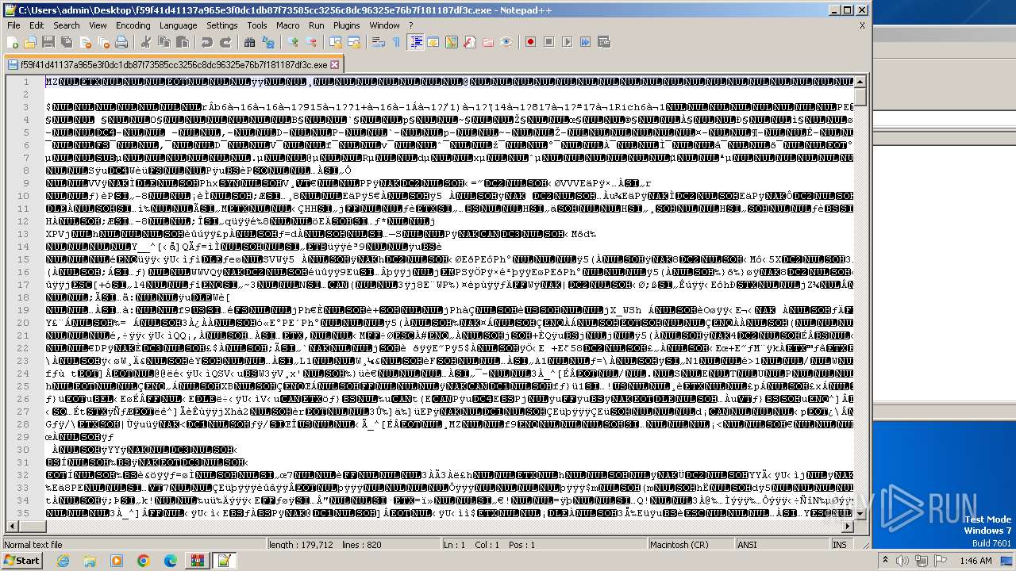Viewport: 1016px width, 571px height.
Task: Click the Copy toolbar icon
Action: click(x=164, y=42)
